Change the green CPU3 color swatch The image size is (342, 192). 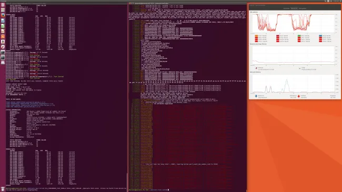299,36
